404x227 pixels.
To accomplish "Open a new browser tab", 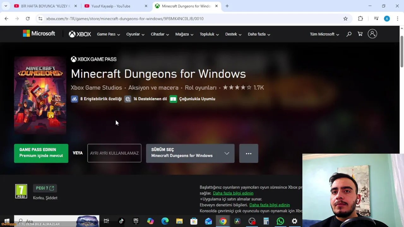I will tap(227, 6).
